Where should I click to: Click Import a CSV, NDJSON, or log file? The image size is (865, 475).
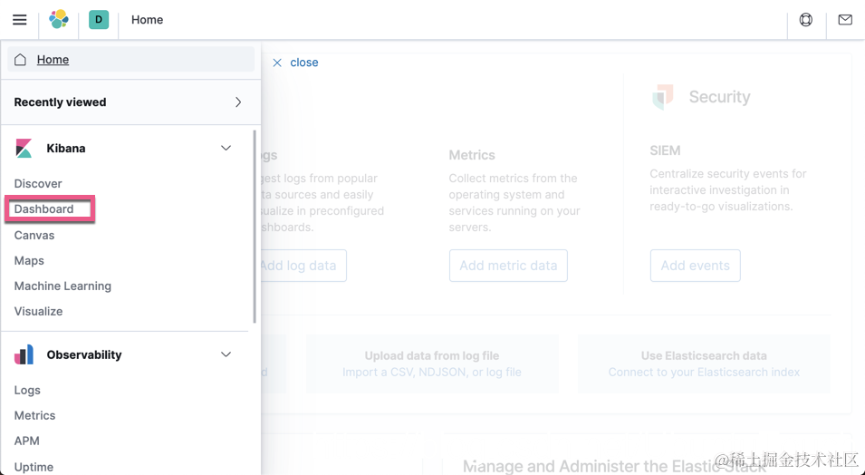(432, 373)
